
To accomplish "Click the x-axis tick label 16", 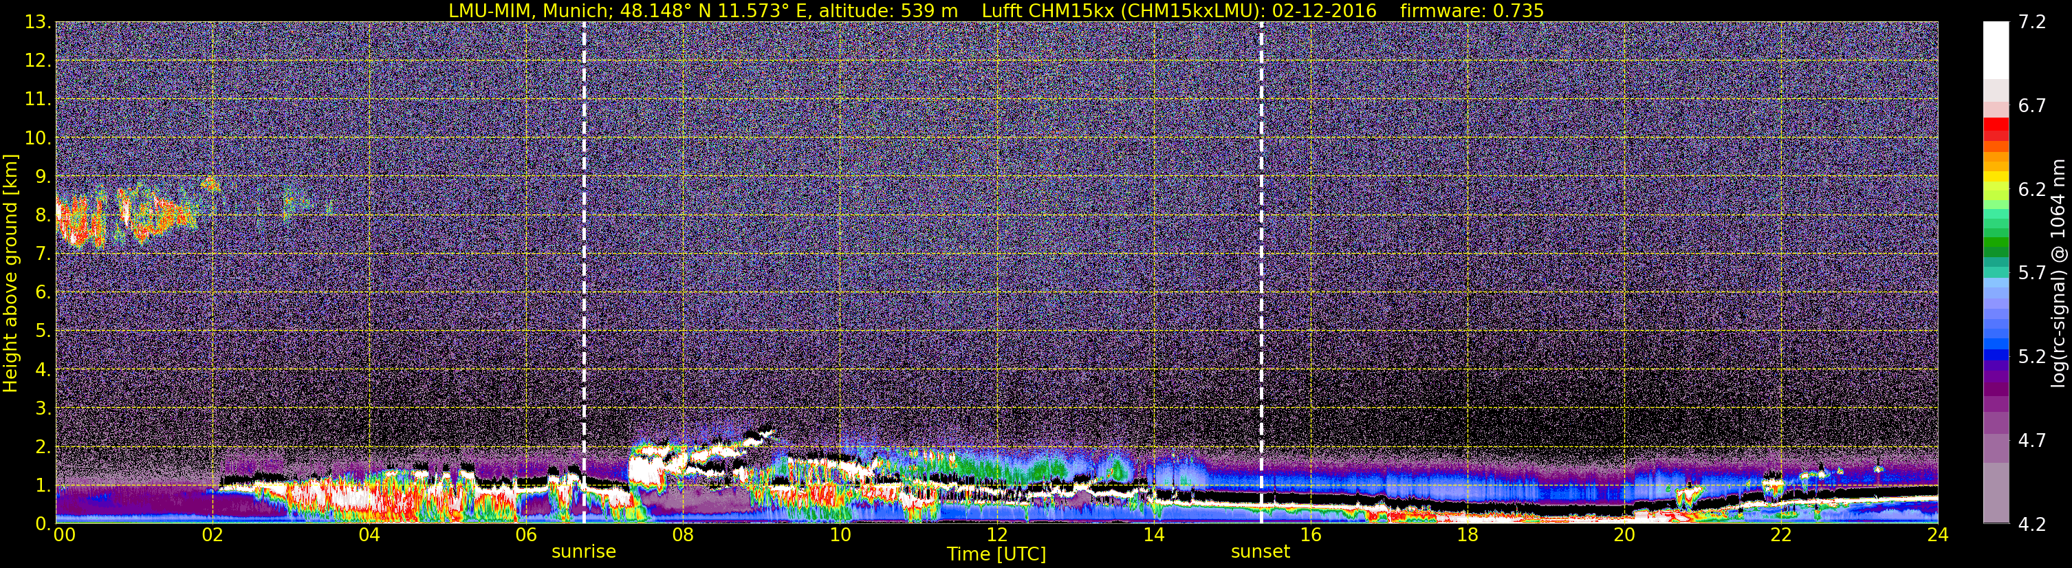I will (1310, 535).
